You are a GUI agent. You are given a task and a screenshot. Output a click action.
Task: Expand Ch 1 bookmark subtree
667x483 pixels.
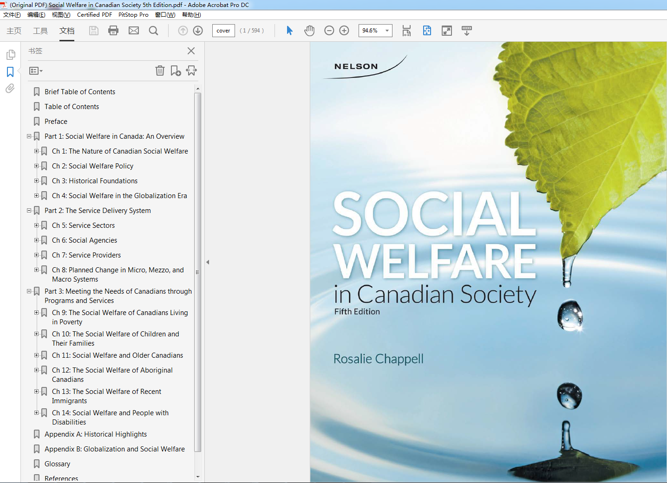tap(36, 151)
